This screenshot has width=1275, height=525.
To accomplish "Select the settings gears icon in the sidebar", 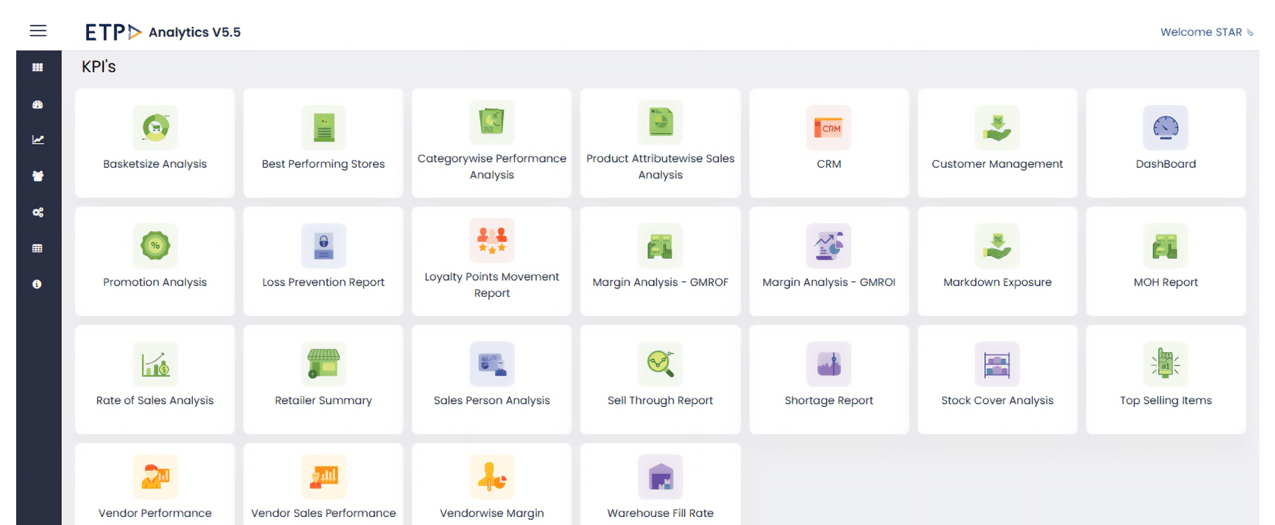I will [38, 213].
